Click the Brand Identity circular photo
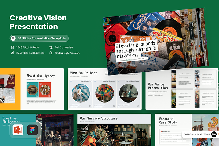This screenshot has height=146, width=219. point(81,93)
